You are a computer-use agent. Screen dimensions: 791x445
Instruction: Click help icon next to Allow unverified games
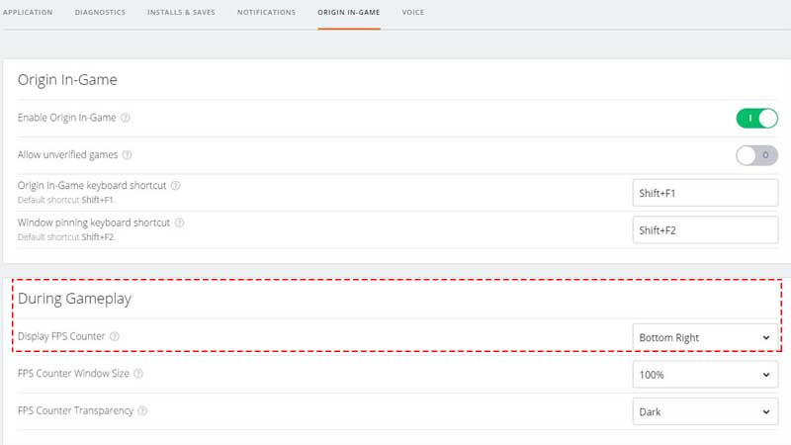pyautogui.click(x=128, y=155)
